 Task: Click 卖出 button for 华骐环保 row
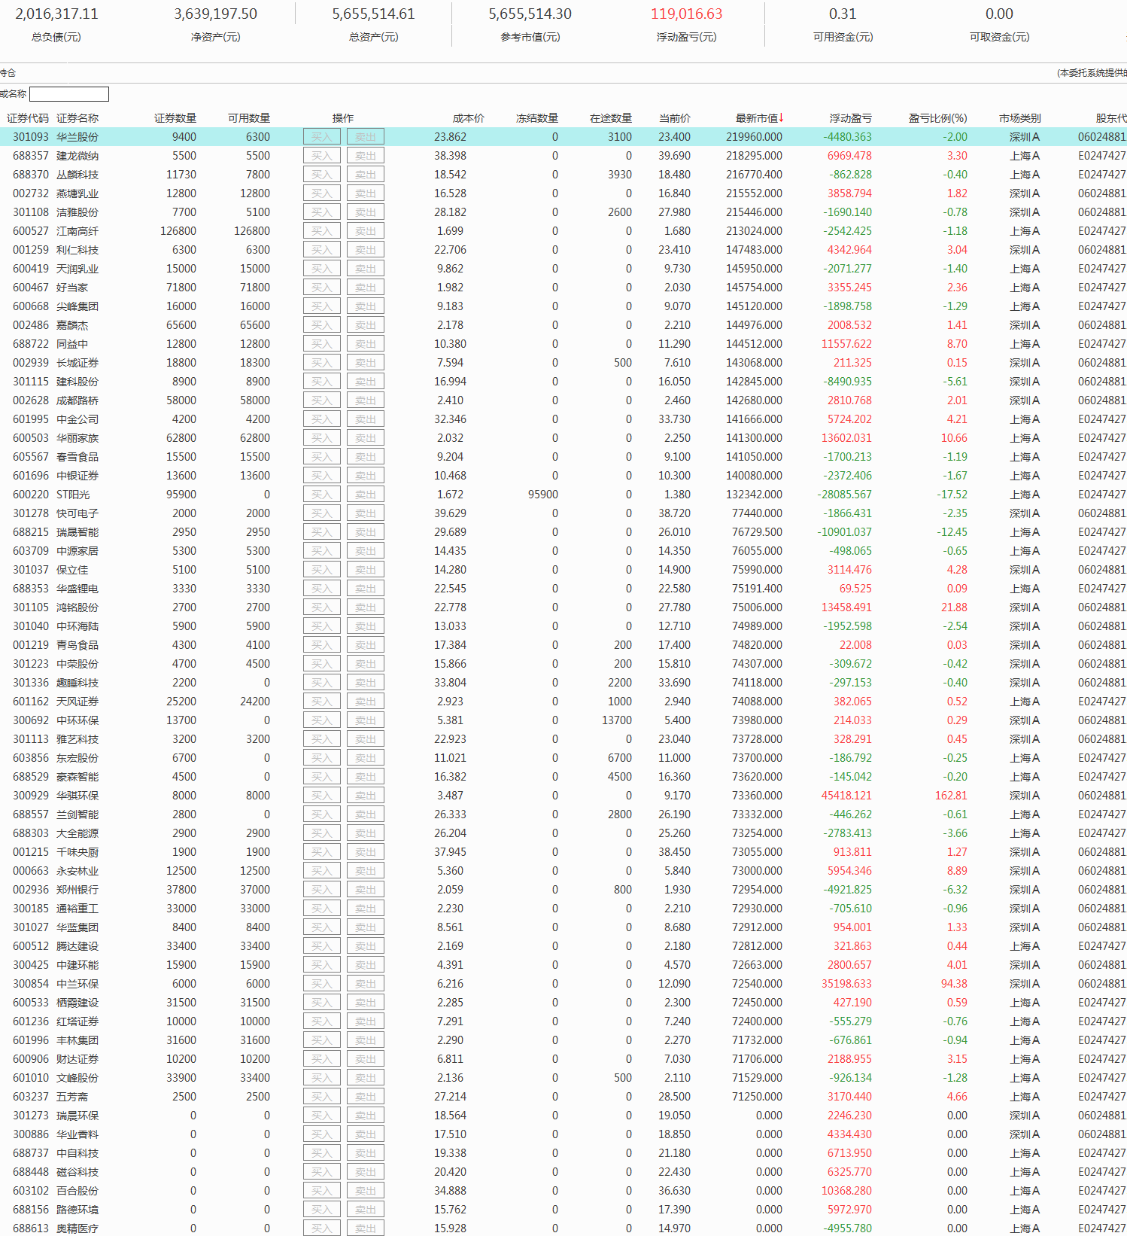(x=365, y=796)
